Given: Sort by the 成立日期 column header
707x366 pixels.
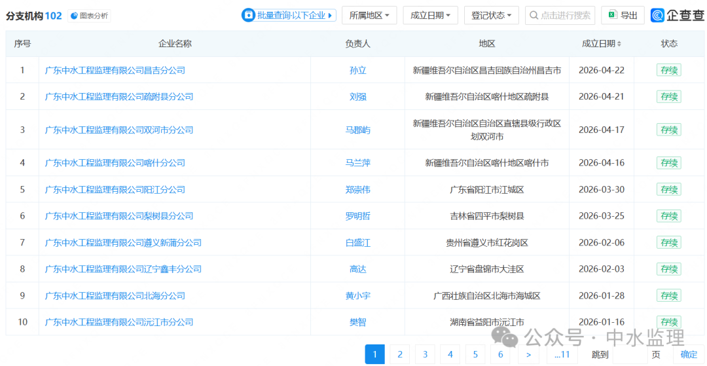Looking at the screenshot, I should coord(602,44).
